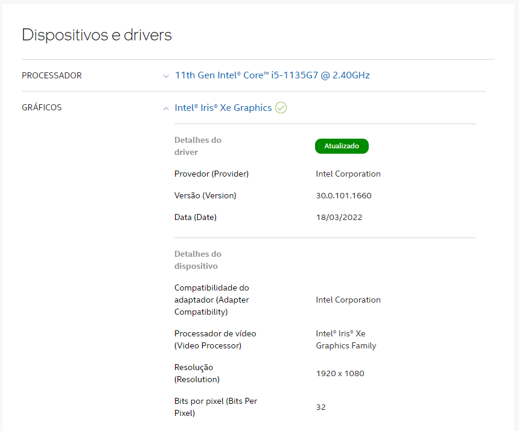The image size is (519, 431).
Task: Select the driver version 30.0.101.1660
Action: click(x=343, y=196)
